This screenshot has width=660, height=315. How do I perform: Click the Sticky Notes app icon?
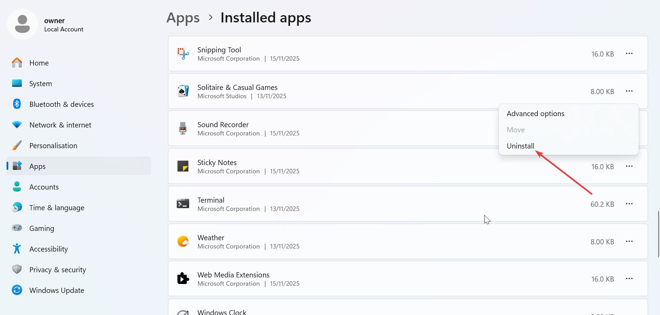(183, 166)
